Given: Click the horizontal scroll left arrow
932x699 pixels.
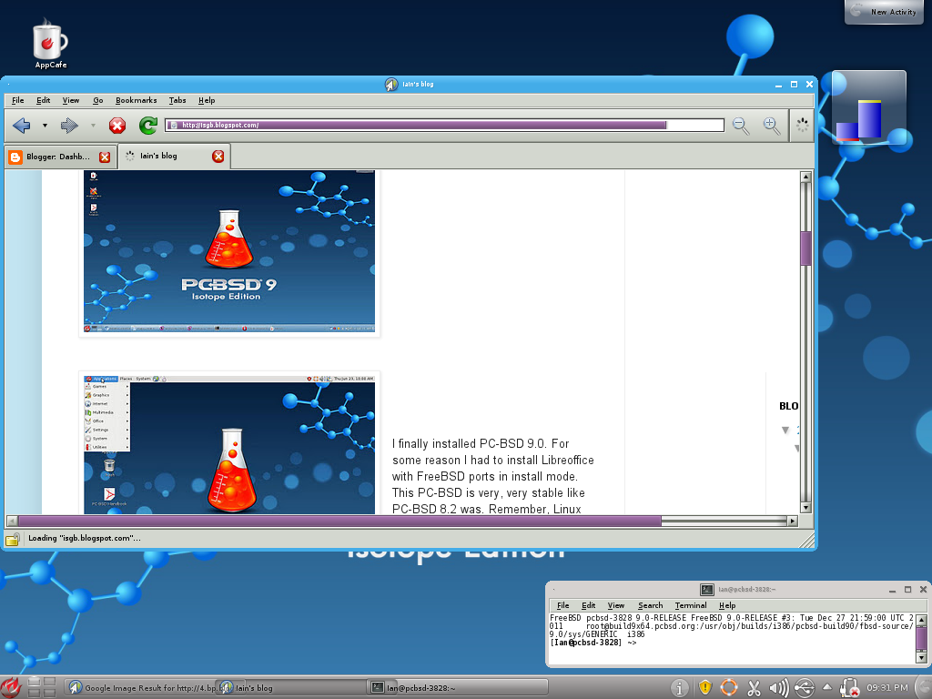Looking at the screenshot, I should point(12,521).
